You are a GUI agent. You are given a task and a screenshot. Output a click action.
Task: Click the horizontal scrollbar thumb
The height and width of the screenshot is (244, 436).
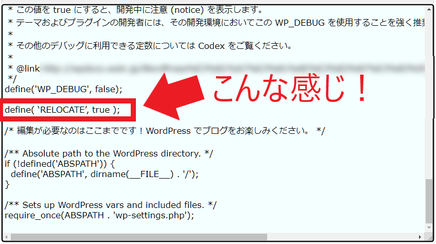tap(139, 237)
